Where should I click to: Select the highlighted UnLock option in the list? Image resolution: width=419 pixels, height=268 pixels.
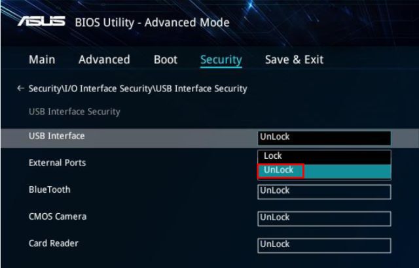[282, 171]
